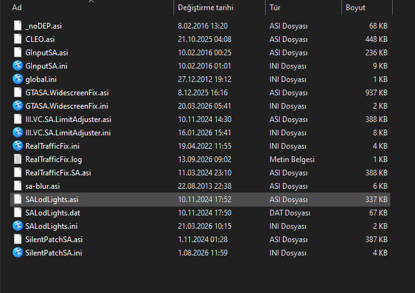Image resolution: width=415 pixels, height=293 pixels.
Task: Select the file name III.VC.SA.LimitAdjuster.ini
Action: (68, 133)
